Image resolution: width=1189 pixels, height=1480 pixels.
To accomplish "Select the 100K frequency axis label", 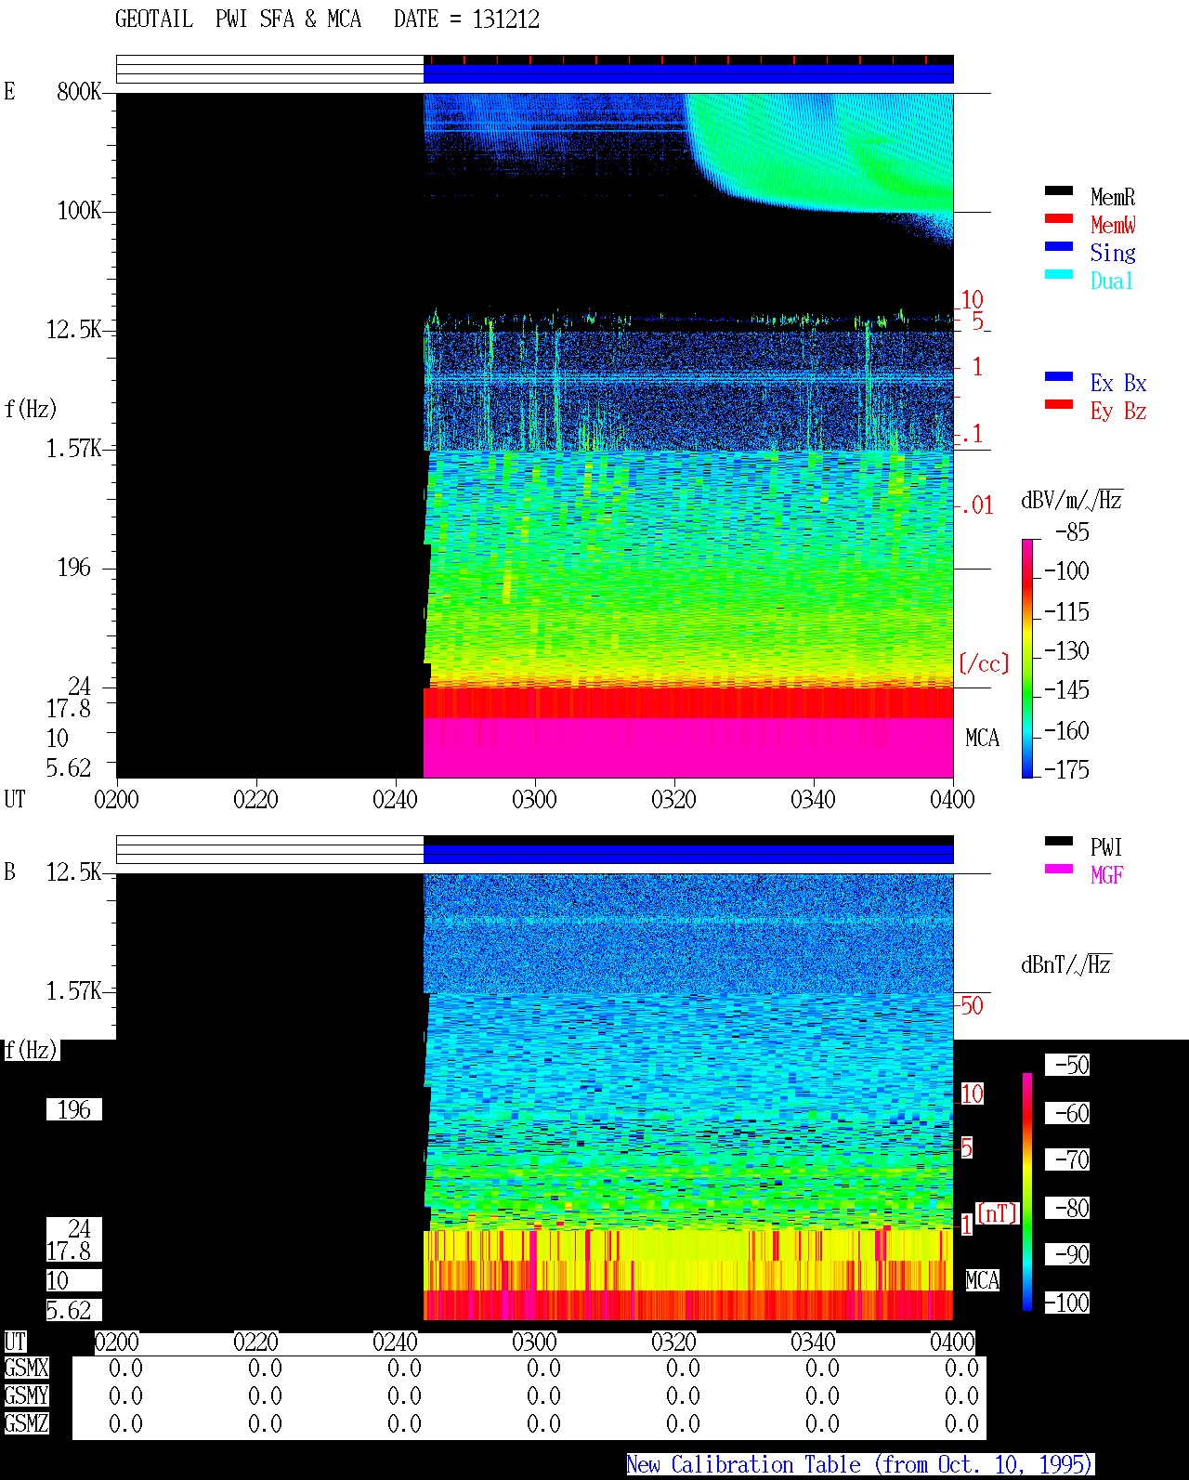I will 79,210.
